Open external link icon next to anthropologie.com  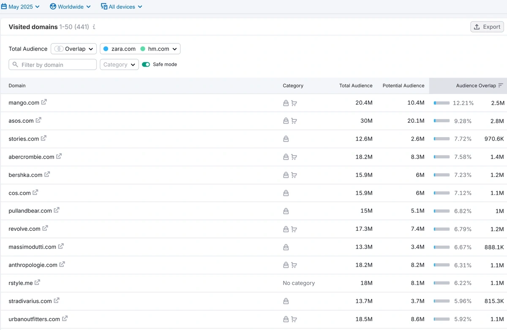pyautogui.click(x=62, y=265)
